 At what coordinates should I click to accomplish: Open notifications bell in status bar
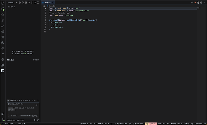205,124
